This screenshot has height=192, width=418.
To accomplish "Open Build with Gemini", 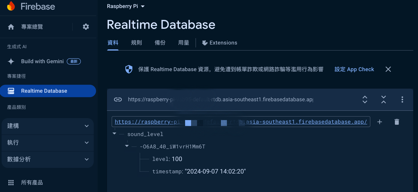I will [x=42, y=62].
